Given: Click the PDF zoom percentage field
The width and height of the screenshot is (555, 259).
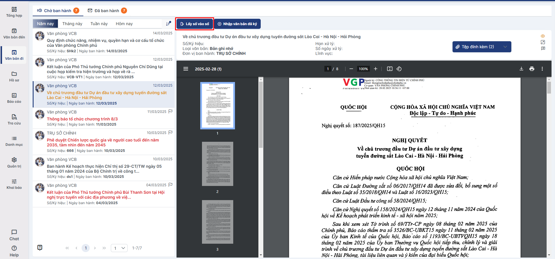Looking at the screenshot, I should pos(363,69).
